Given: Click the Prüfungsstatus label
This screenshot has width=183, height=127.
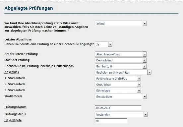Looking at the screenshot, I should coord(15,114).
